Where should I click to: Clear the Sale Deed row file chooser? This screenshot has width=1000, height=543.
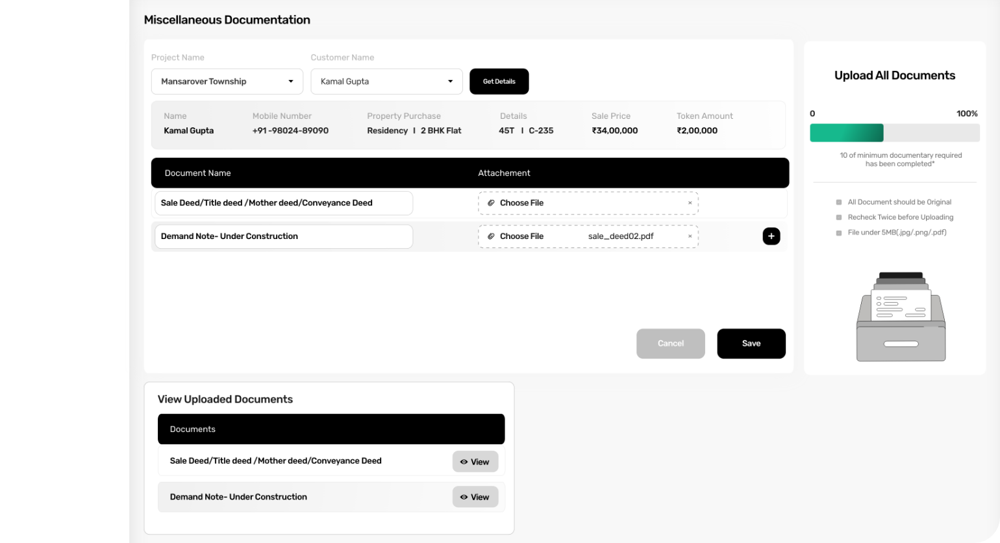click(690, 203)
